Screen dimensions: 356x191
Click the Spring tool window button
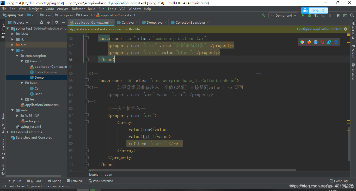(55, 181)
